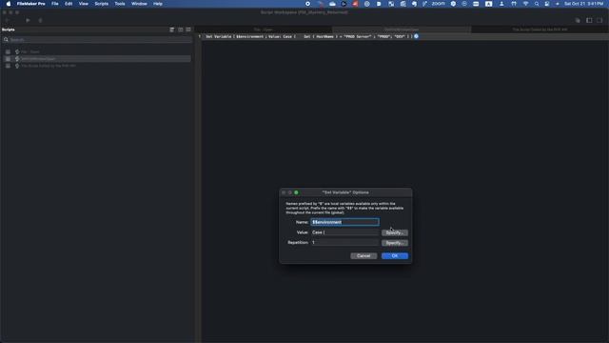Select the highlighted second script in the list
609x343 pixels.
(97, 59)
